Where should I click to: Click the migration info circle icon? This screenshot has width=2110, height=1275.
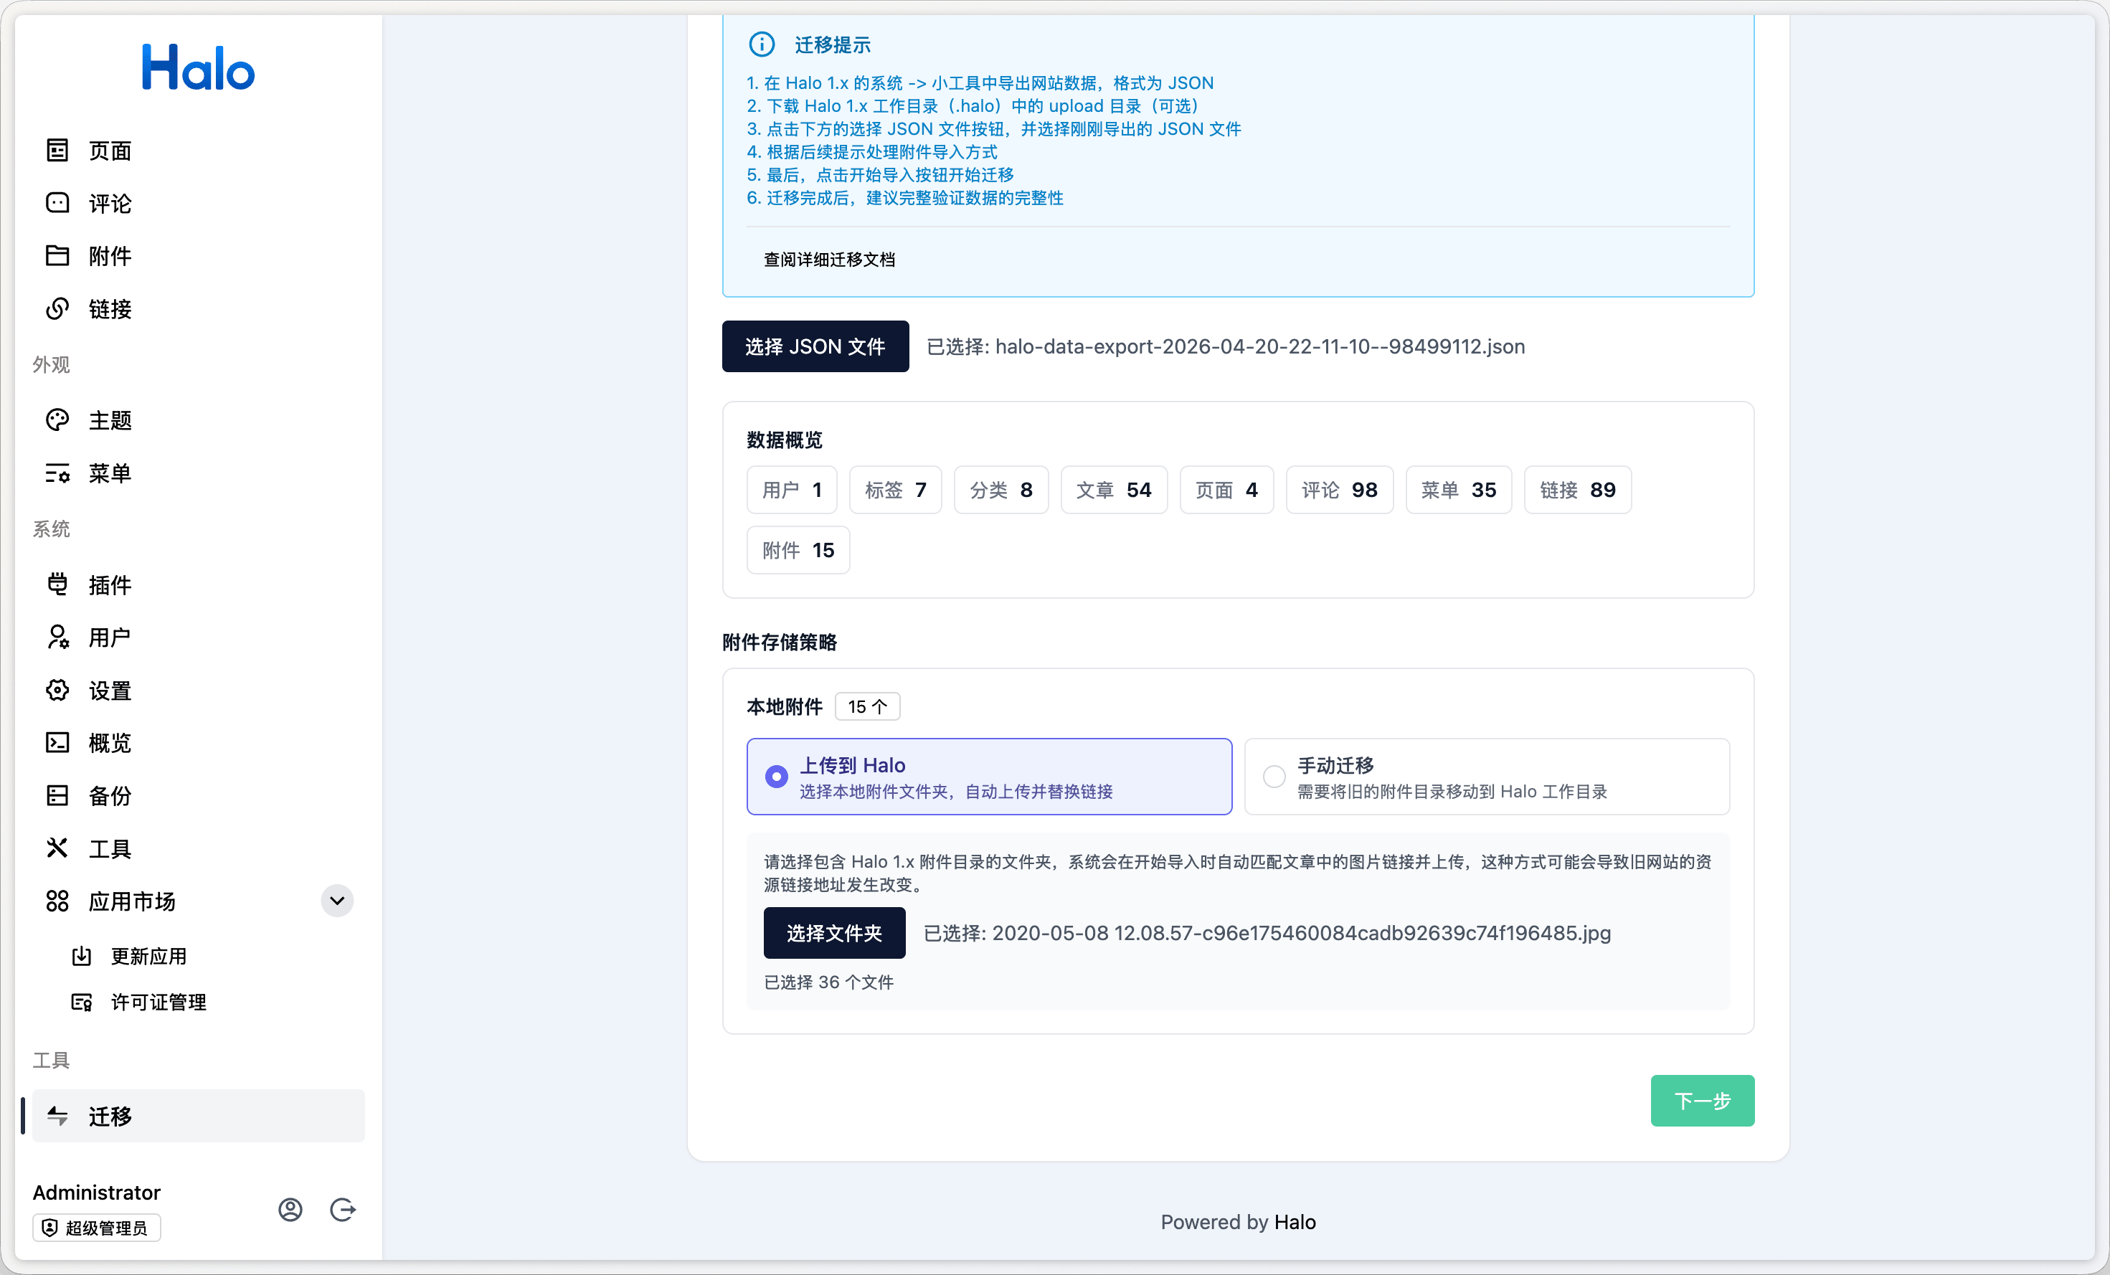click(761, 44)
